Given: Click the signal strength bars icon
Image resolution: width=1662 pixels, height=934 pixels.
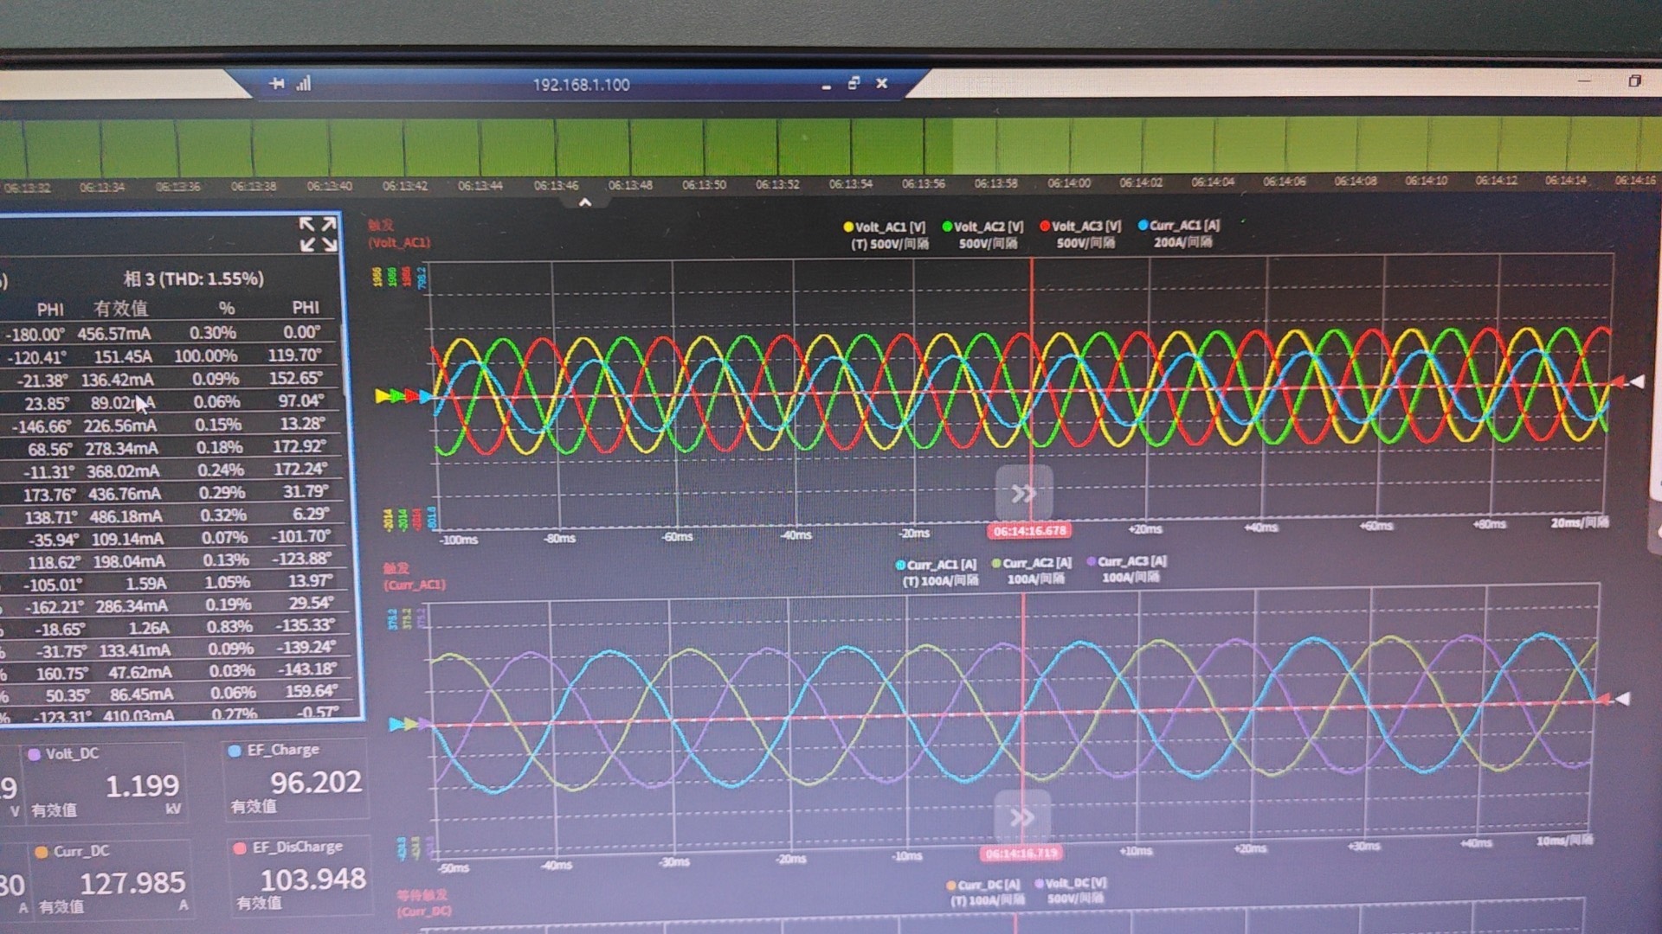Looking at the screenshot, I should [x=303, y=84].
